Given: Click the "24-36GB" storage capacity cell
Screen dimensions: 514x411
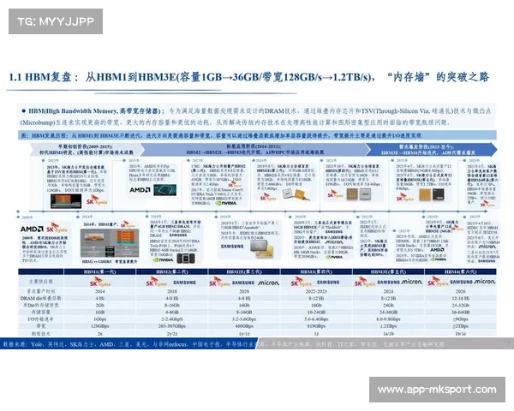Looking at the screenshot, I should coord(388,312).
